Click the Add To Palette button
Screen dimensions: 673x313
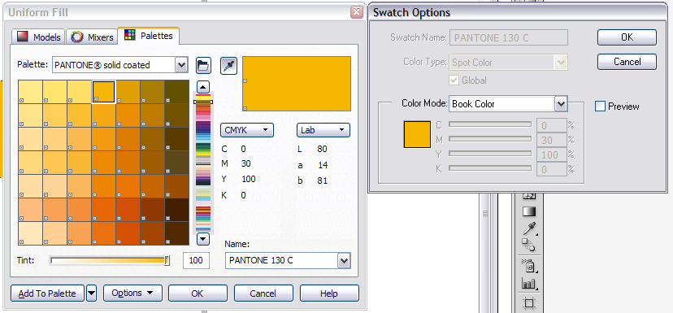point(48,293)
